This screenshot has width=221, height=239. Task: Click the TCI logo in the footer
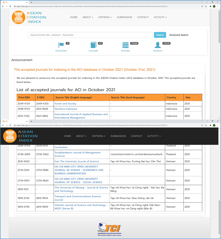click(109, 229)
